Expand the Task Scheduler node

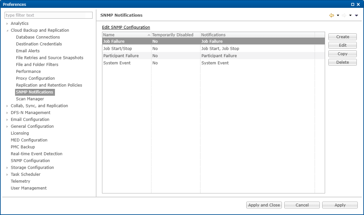7,174
